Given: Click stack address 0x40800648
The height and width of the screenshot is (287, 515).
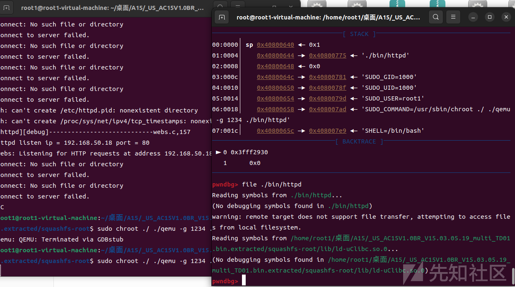Looking at the screenshot, I should tap(275, 66).
